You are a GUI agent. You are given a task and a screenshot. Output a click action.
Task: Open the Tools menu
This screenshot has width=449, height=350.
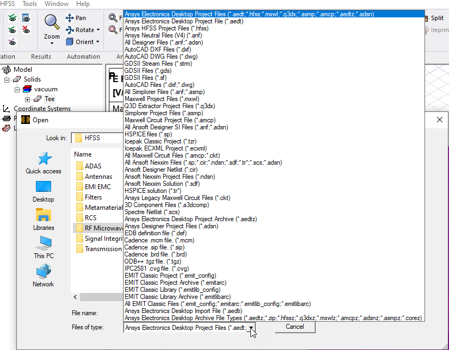coord(29,4)
